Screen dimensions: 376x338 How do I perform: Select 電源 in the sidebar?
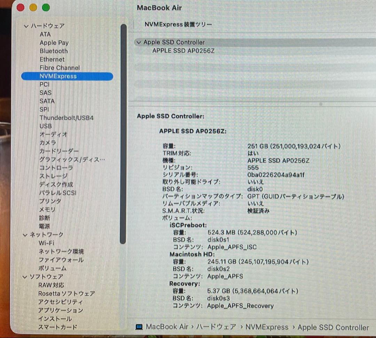click(45, 226)
